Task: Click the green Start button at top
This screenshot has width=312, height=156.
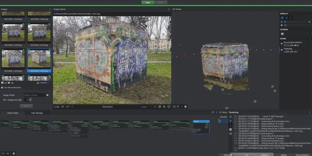Action: pyautogui.click(x=148, y=2)
